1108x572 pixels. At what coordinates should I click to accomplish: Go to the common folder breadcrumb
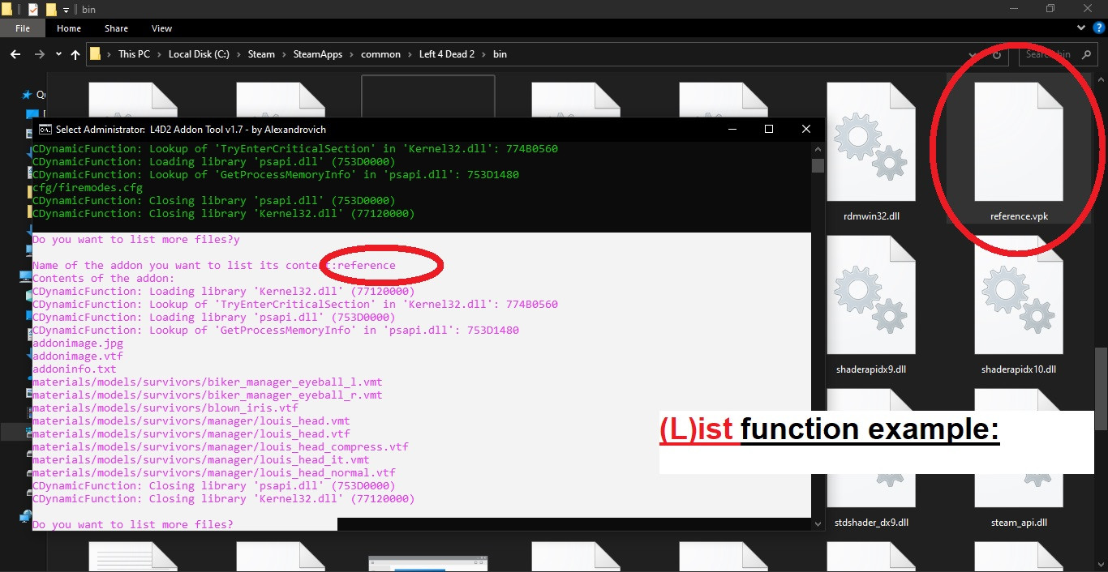pos(380,54)
